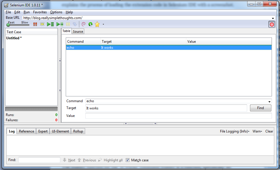This screenshot has height=170, width=280.
Task: Toggle the red Record button
Action: [272, 25]
